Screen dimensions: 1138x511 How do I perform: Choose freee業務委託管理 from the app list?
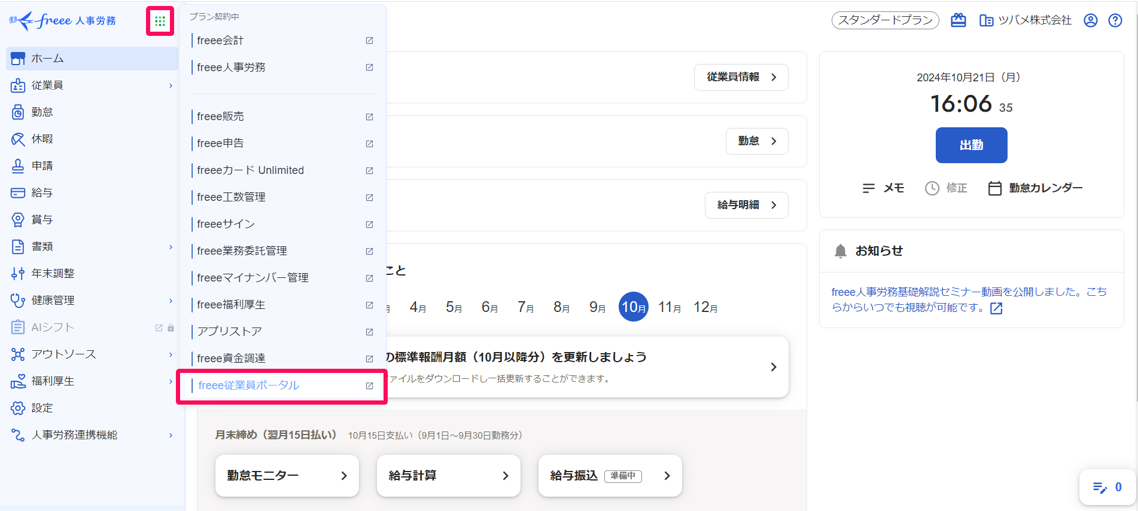[x=282, y=251]
